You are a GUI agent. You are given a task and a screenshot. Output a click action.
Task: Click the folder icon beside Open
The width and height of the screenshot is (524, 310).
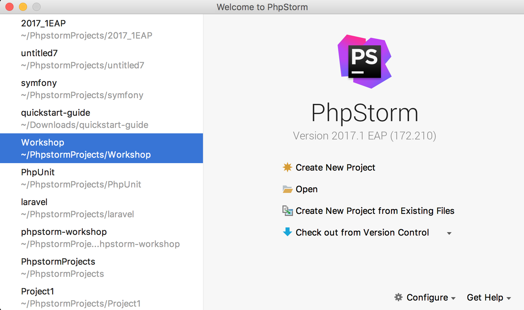pos(287,189)
